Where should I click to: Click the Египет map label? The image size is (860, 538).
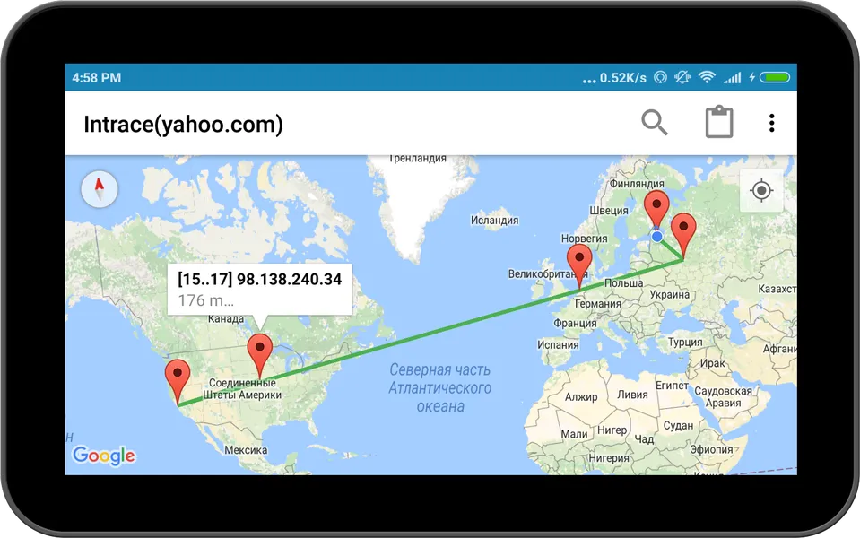(x=672, y=386)
